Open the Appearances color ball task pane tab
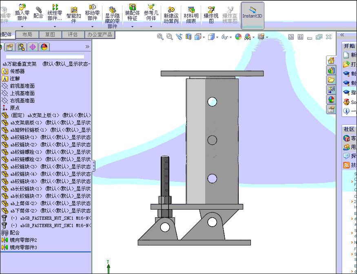This screenshot has height=274, width=357. (x=331, y=99)
